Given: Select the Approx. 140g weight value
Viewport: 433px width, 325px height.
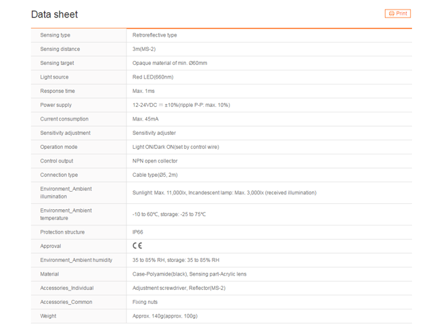Looking at the screenshot, I should click(x=164, y=316).
